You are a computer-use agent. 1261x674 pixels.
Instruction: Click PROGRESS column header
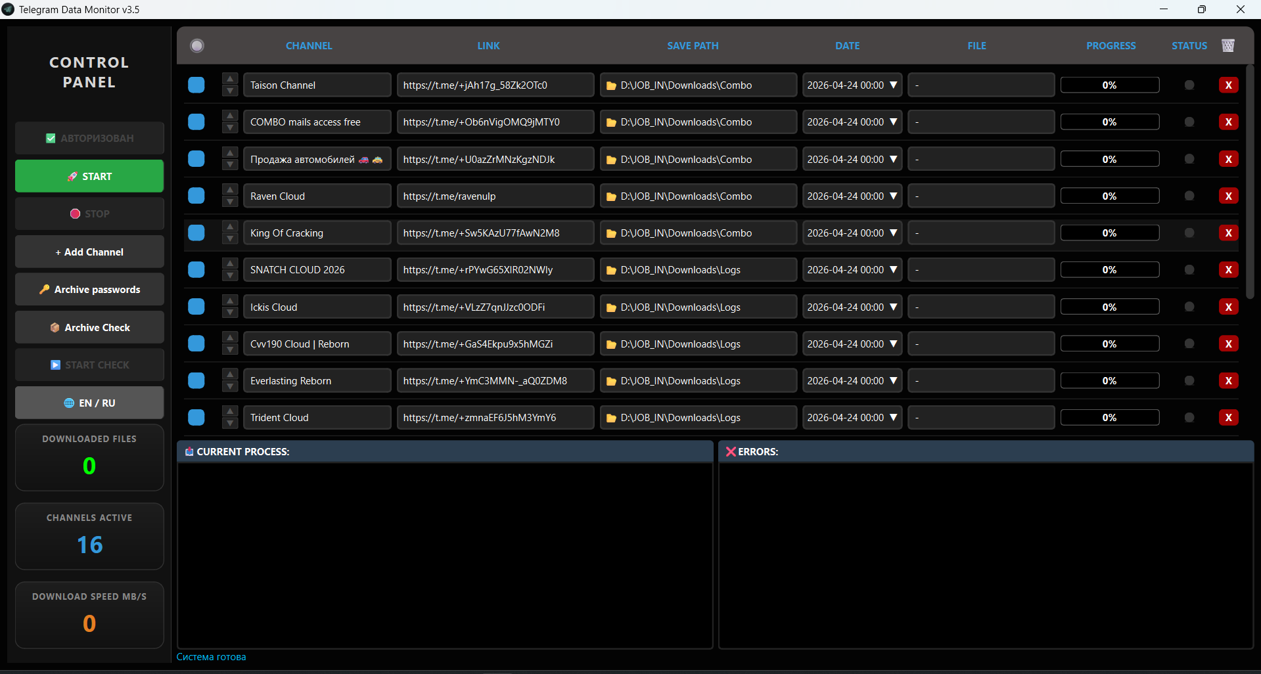tap(1111, 45)
